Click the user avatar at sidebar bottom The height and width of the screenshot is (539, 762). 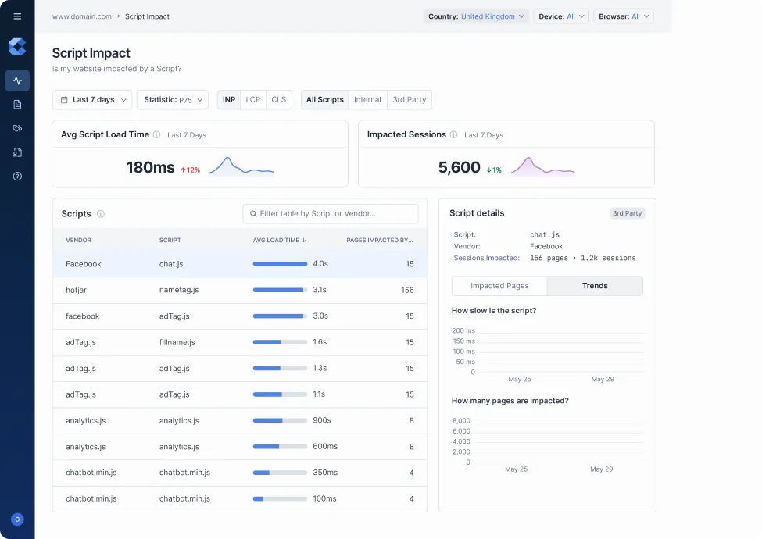tap(17, 519)
